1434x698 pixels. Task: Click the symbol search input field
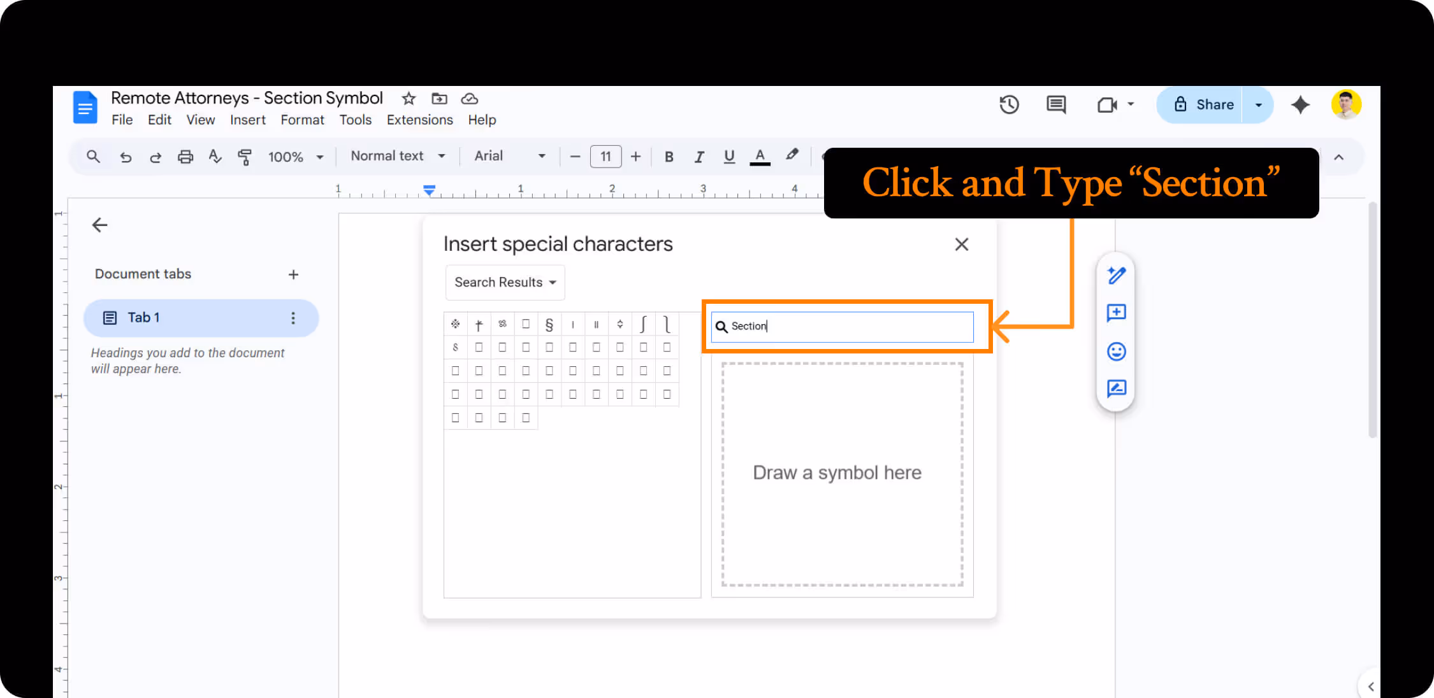click(851, 326)
